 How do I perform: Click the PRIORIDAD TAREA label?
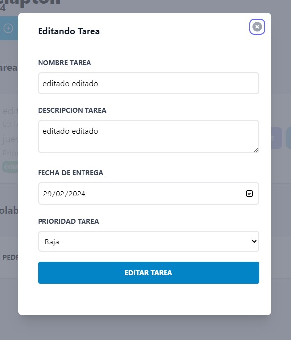tap(68, 221)
